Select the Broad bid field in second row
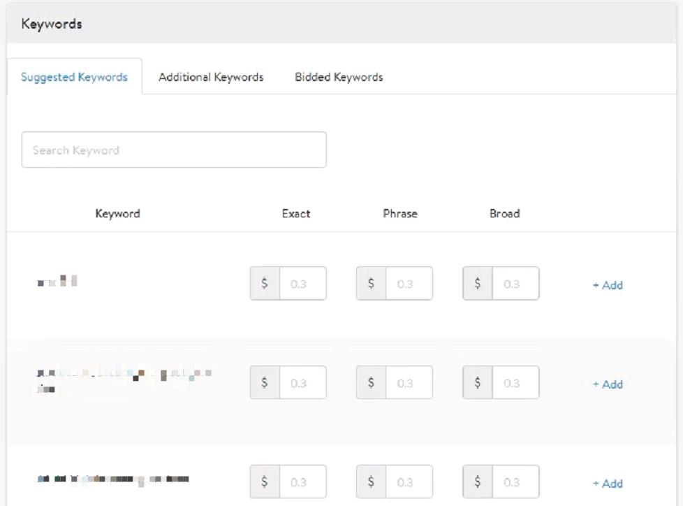The height and width of the screenshot is (506, 683). click(515, 383)
